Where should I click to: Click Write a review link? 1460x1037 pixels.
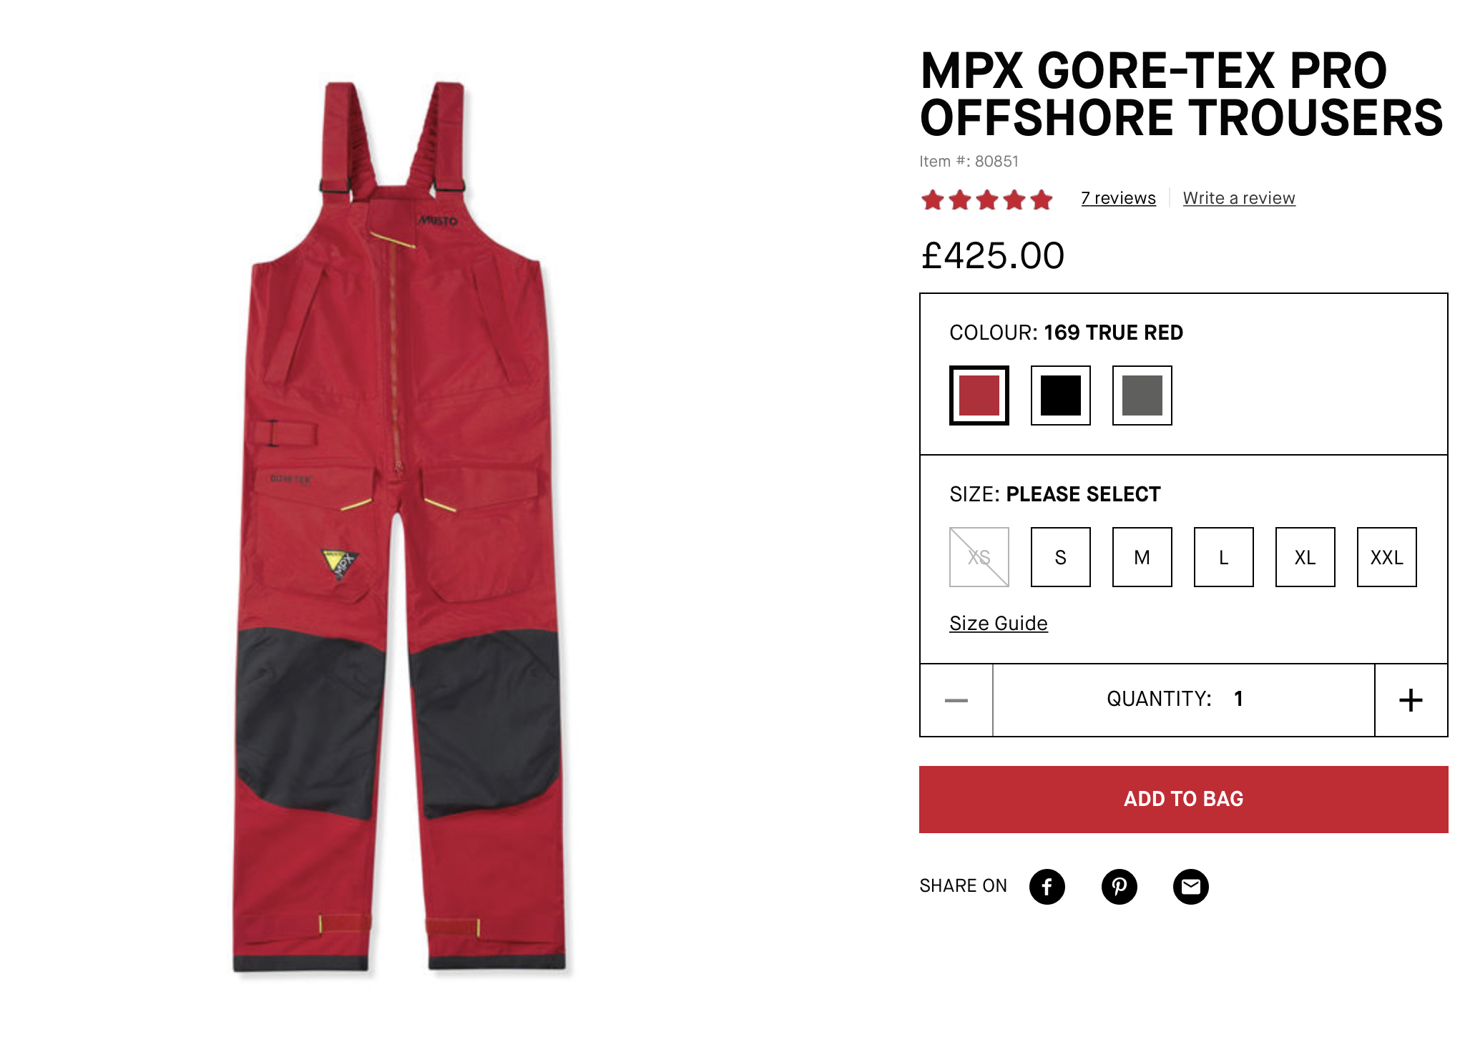(1239, 198)
